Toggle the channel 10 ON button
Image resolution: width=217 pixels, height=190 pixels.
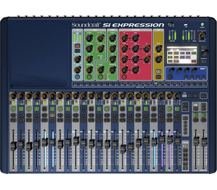(83, 109)
